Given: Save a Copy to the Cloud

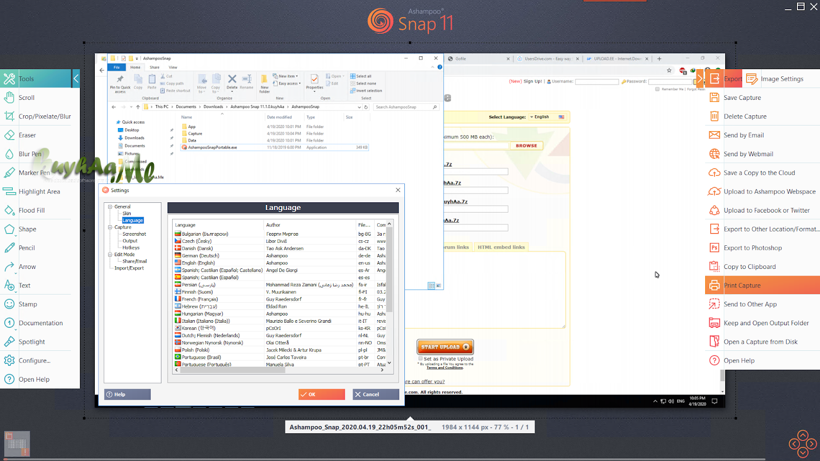Looking at the screenshot, I should [x=763, y=173].
